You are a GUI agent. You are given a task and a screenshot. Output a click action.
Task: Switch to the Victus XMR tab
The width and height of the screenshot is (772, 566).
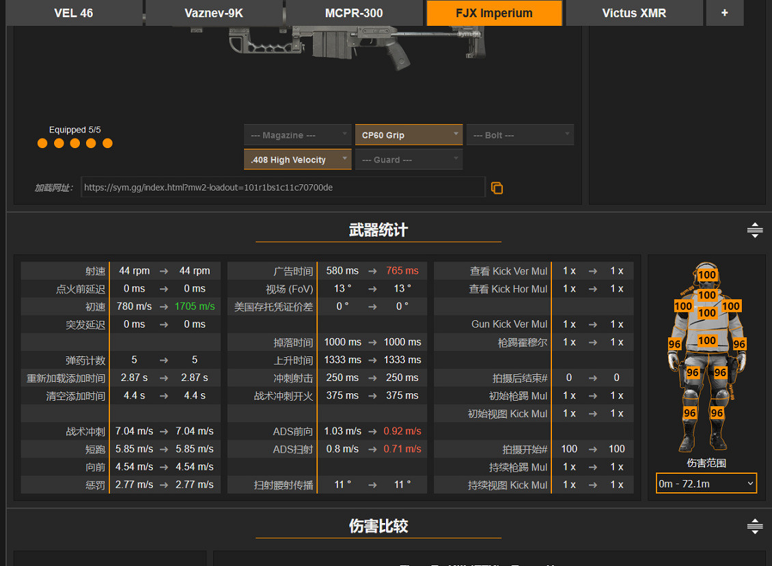coord(634,13)
